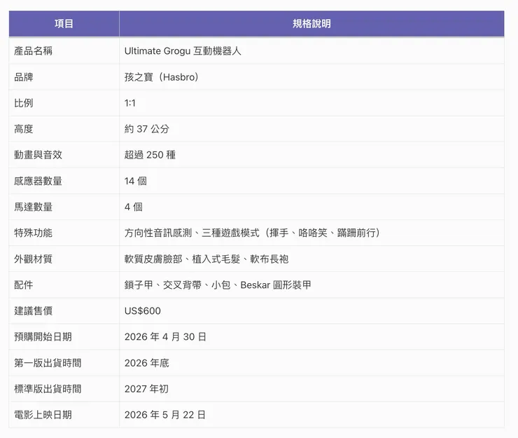This screenshot has width=518, height=438.
Task: Click the 特殊功能 row label
Action: coord(33,233)
